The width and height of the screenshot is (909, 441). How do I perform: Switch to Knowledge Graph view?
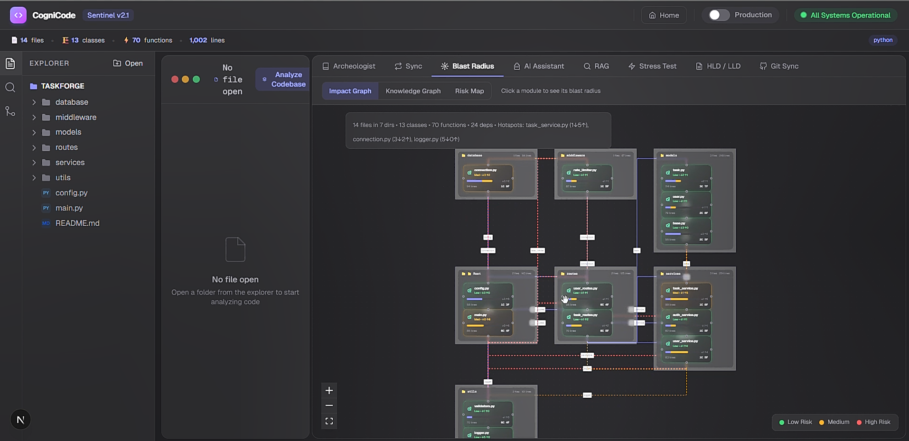(x=413, y=91)
